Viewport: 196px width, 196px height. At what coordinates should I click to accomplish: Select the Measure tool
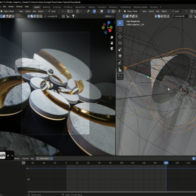120,70
